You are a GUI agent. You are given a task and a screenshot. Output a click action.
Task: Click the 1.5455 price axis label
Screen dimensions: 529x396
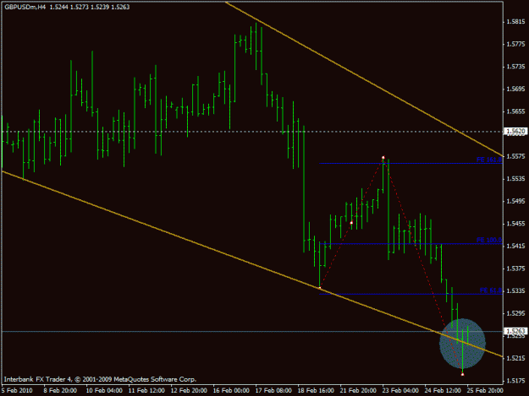tap(515, 224)
